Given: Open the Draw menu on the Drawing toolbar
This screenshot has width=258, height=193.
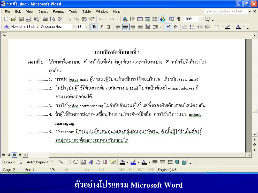Looking at the screenshot, I should coord(10,162).
